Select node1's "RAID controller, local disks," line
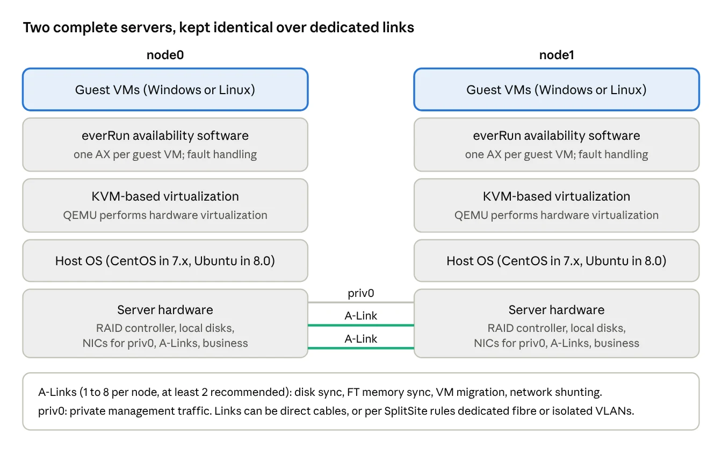Viewport: 722px width, 454px height. coord(557,328)
